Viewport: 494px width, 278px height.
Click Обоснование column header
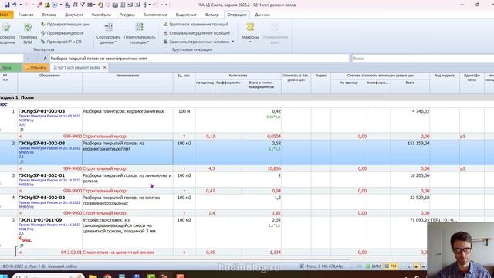coord(49,76)
